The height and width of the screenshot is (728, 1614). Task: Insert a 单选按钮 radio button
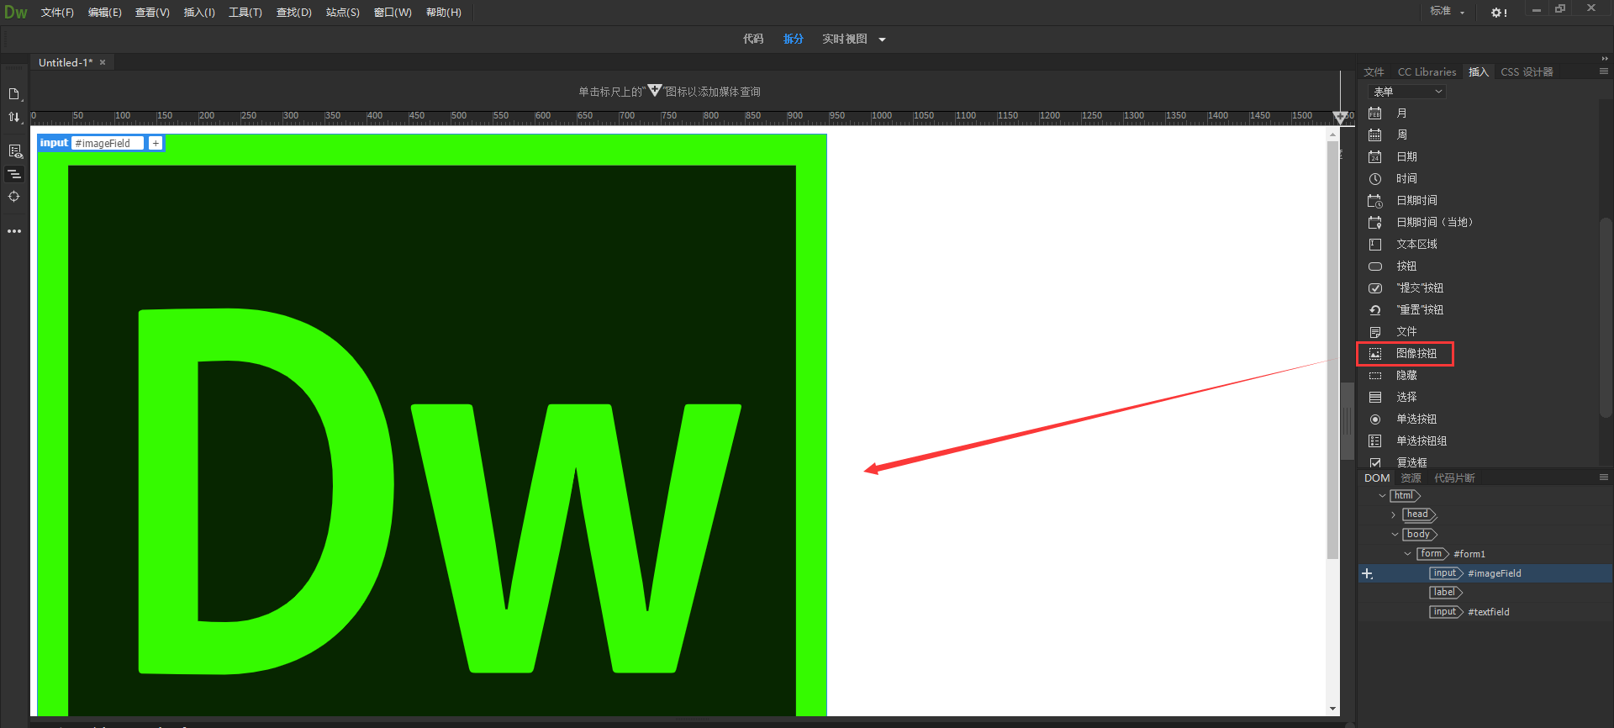(1416, 419)
